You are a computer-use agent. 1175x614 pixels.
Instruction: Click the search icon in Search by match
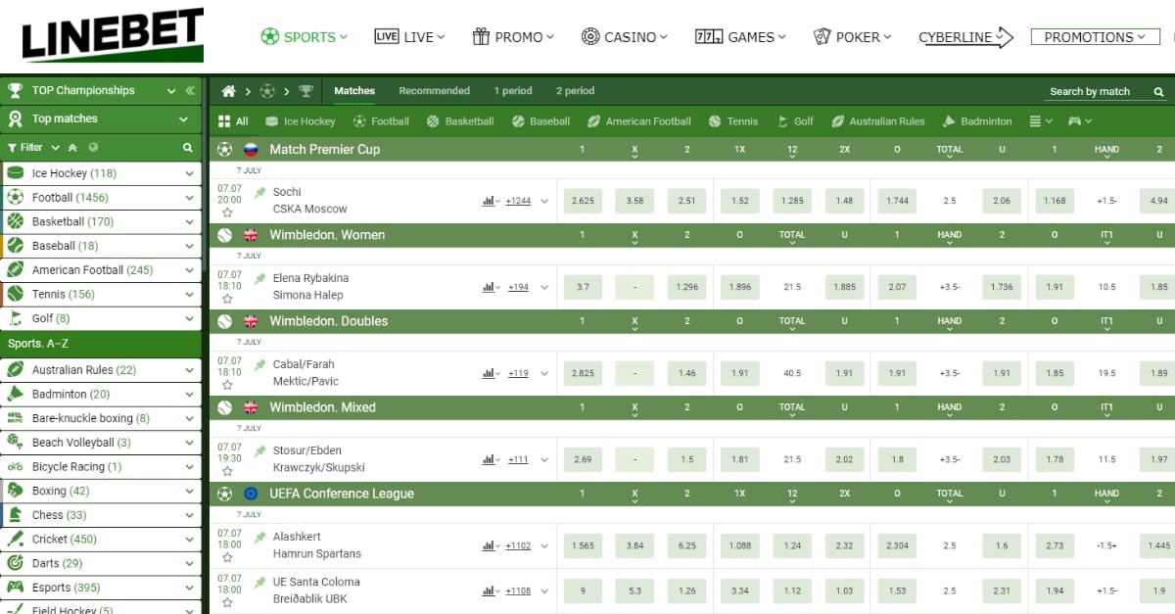pos(1158,91)
